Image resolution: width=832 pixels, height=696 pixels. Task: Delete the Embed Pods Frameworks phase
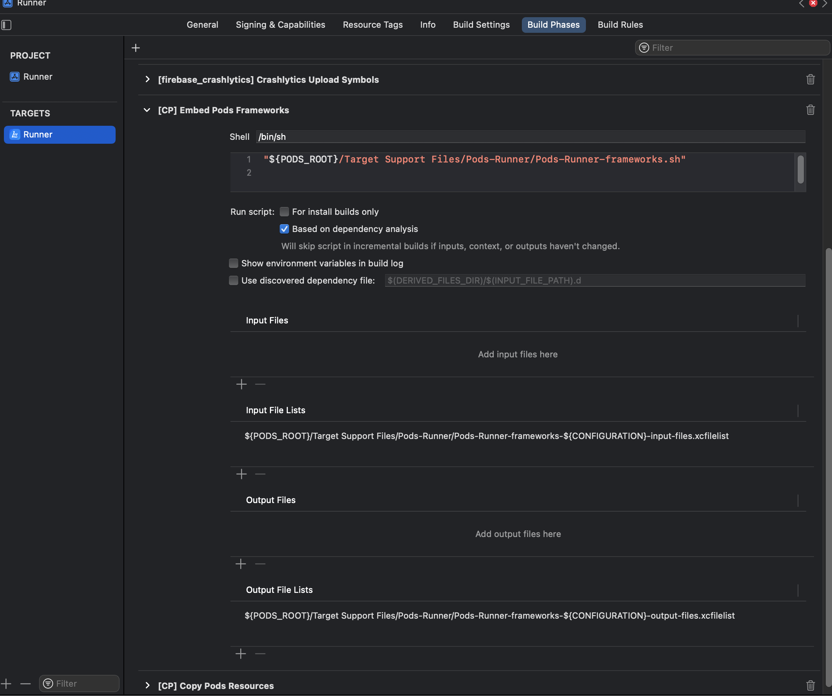point(810,110)
